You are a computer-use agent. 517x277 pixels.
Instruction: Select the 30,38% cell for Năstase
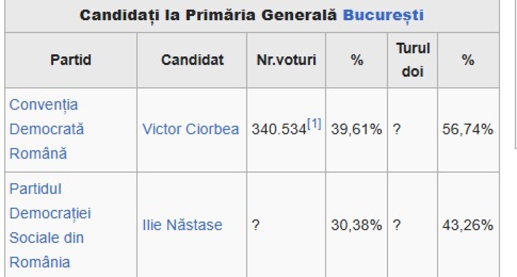pos(356,225)
